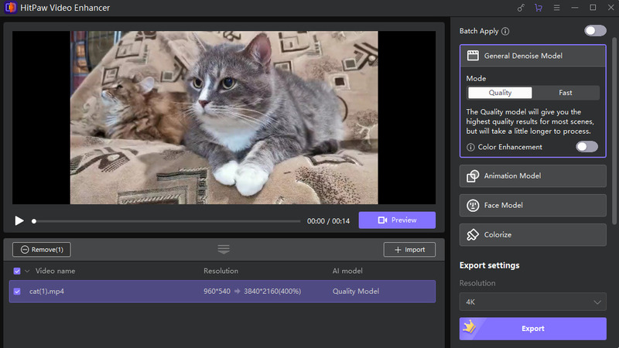Image resolution: width=619 pixels, height=348 pixels.
Task: Open the hamburger menu in title bar
Action: coord(556,8)
